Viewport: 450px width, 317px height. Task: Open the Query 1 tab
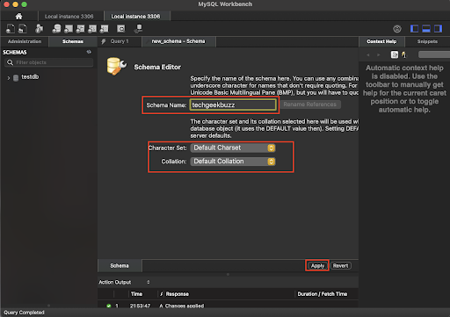tap(120, 41)
